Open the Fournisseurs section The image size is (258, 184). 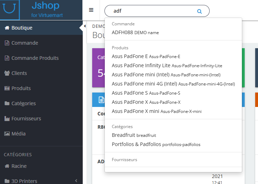coord(26,119)
